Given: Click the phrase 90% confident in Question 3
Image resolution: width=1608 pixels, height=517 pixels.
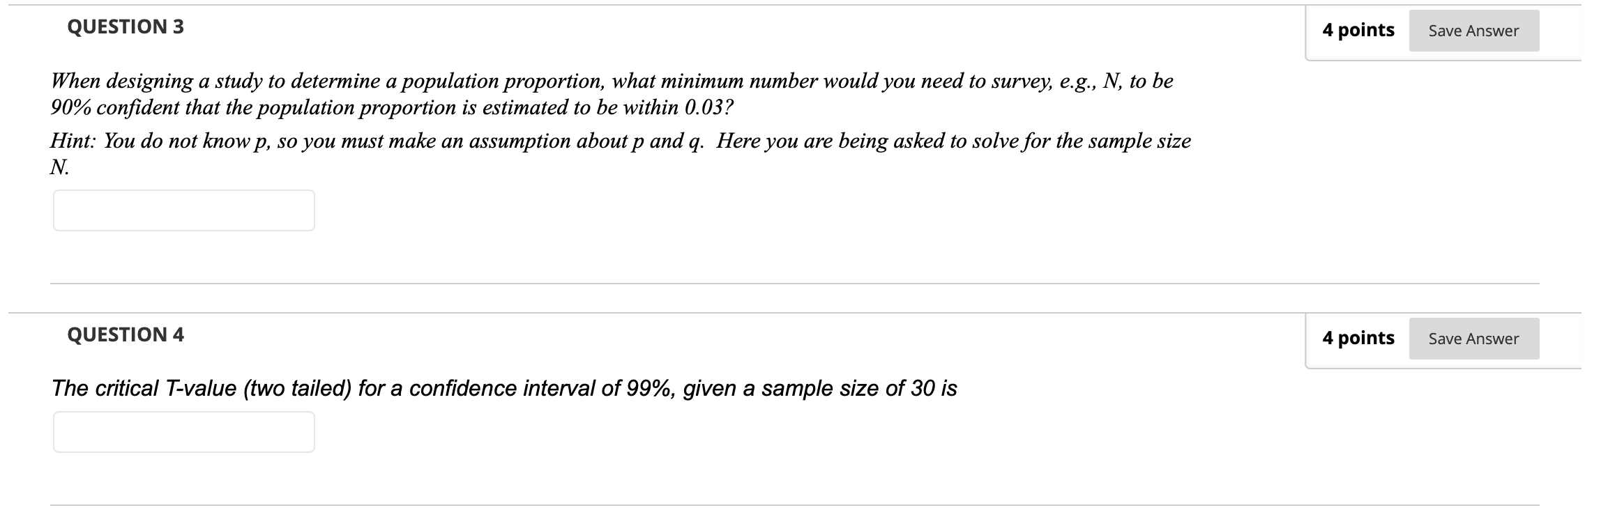Looking at the screenshot, I should (114, 108).
